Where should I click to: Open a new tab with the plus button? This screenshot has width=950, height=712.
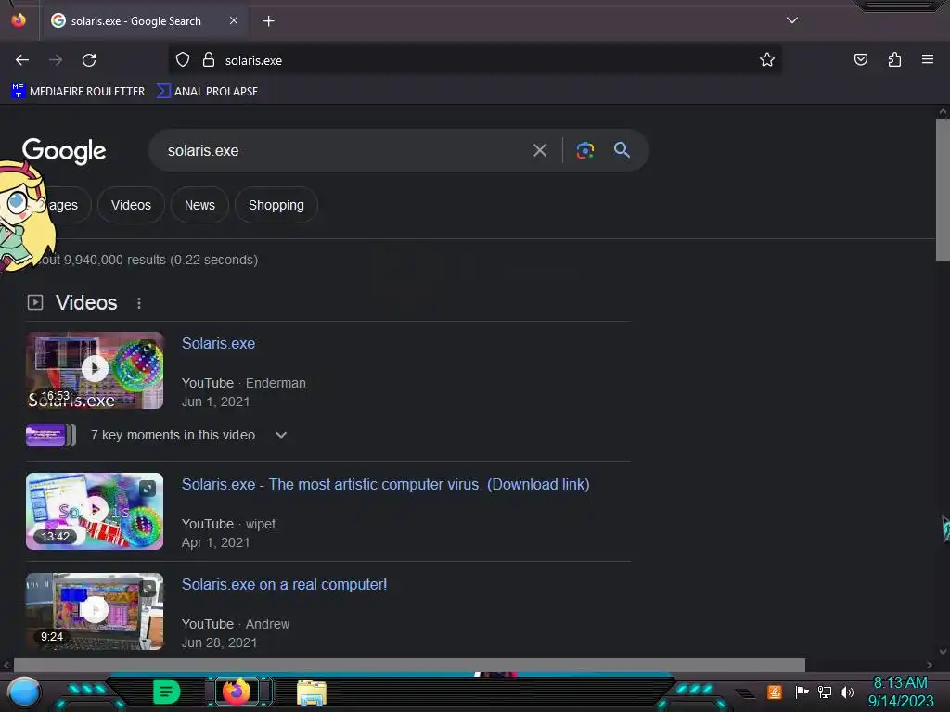(x=268, y=21)
